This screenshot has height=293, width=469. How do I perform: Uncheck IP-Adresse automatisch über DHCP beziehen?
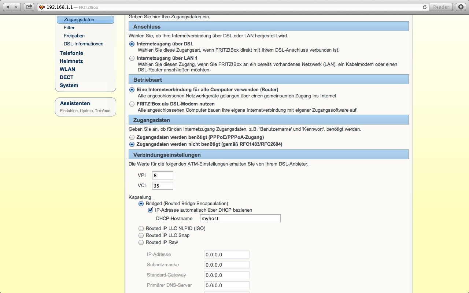click(x=150, y=210)
